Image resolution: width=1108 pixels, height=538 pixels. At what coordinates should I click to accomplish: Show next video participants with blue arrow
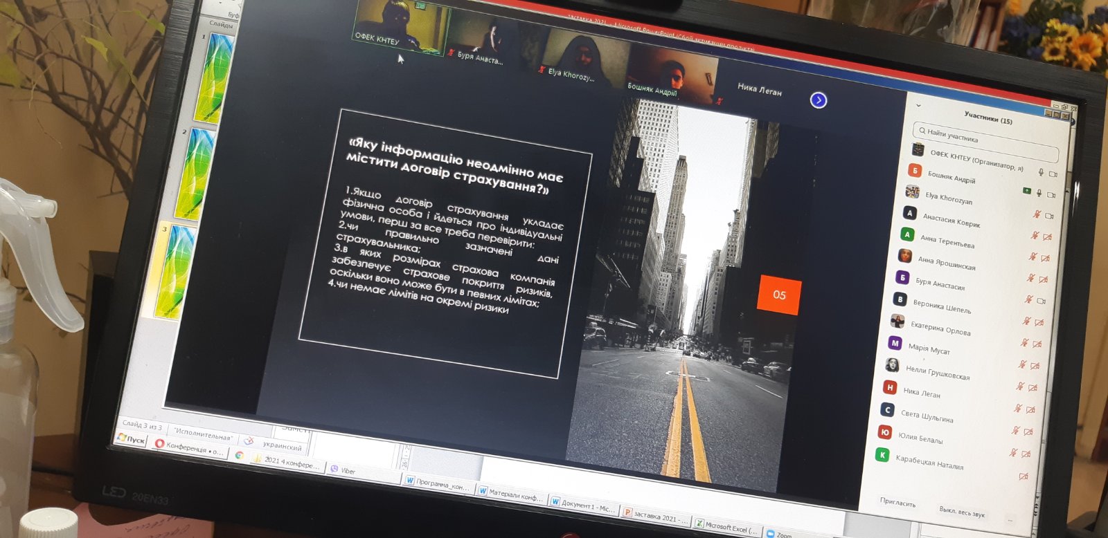coord(819,100)
